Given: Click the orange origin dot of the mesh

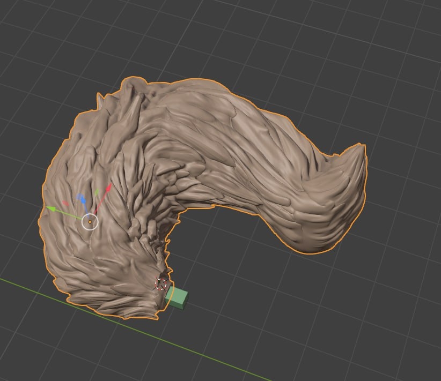Looking at the screenshot, I should [90, 221].
